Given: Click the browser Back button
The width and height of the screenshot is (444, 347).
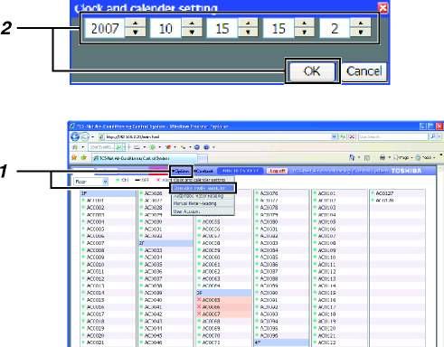Looking at the screenshot, I should [75, 136].
